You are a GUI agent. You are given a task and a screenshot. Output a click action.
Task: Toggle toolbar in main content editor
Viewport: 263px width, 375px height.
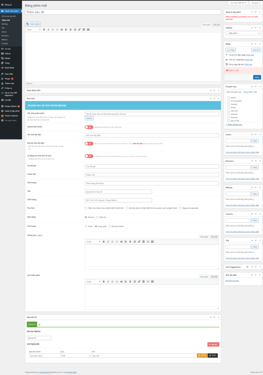coord(88,30)
